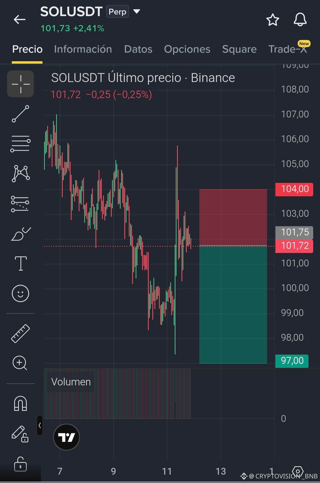Expand the SOLUSDT Perp pair dropdown
The image size is (320, 483).
pyautogui.click(x=137, y=12)
